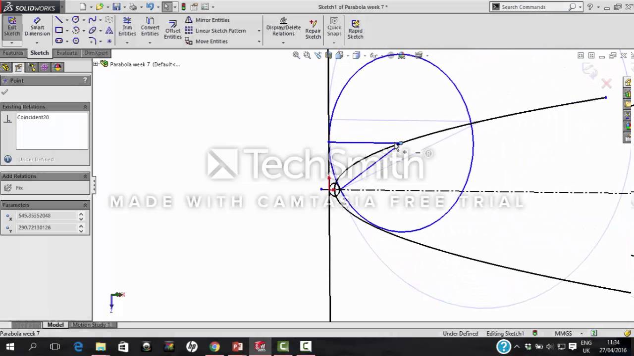Image resolution: width=634 pixels, height=356 pixels.
Task: Click the Rebuild traffic light icon
Action: pos(184,7)
